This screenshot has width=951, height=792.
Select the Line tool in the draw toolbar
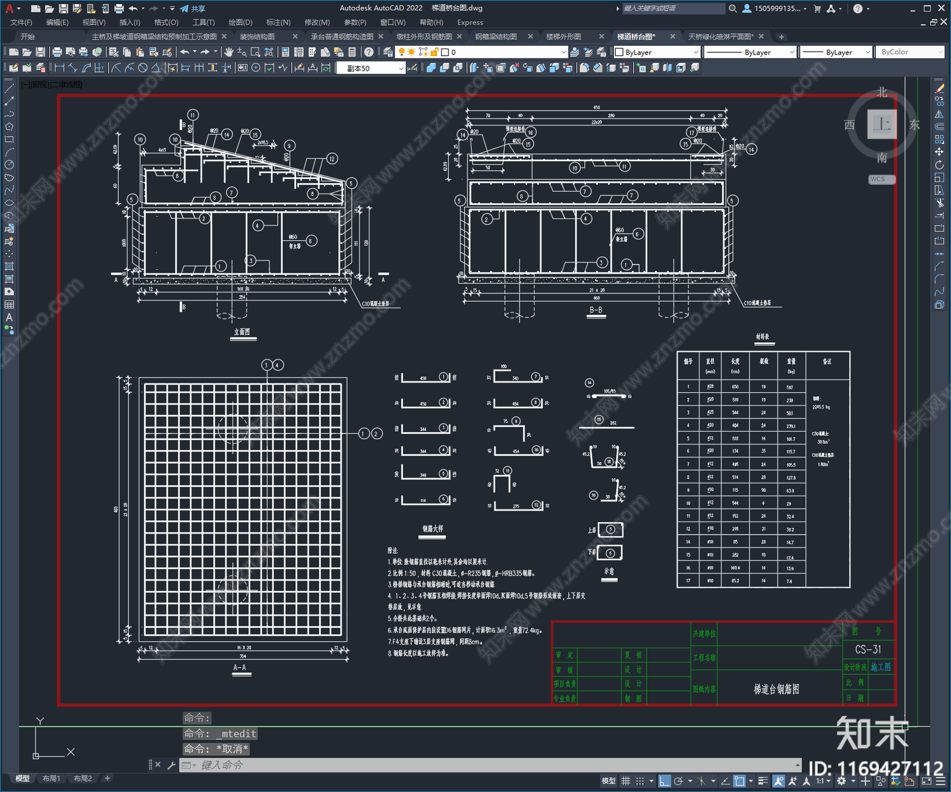pos(9,89)
